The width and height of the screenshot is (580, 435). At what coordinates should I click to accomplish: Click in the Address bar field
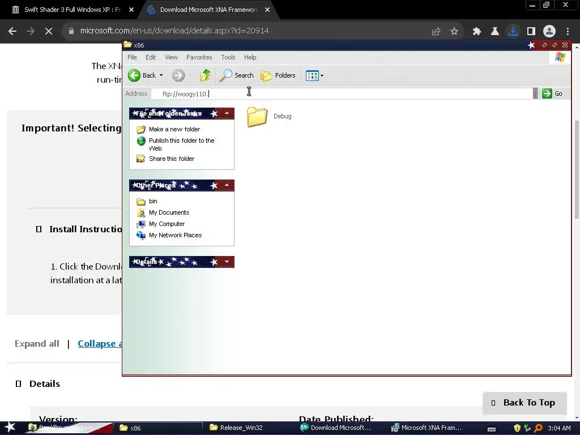pos(342,93)
